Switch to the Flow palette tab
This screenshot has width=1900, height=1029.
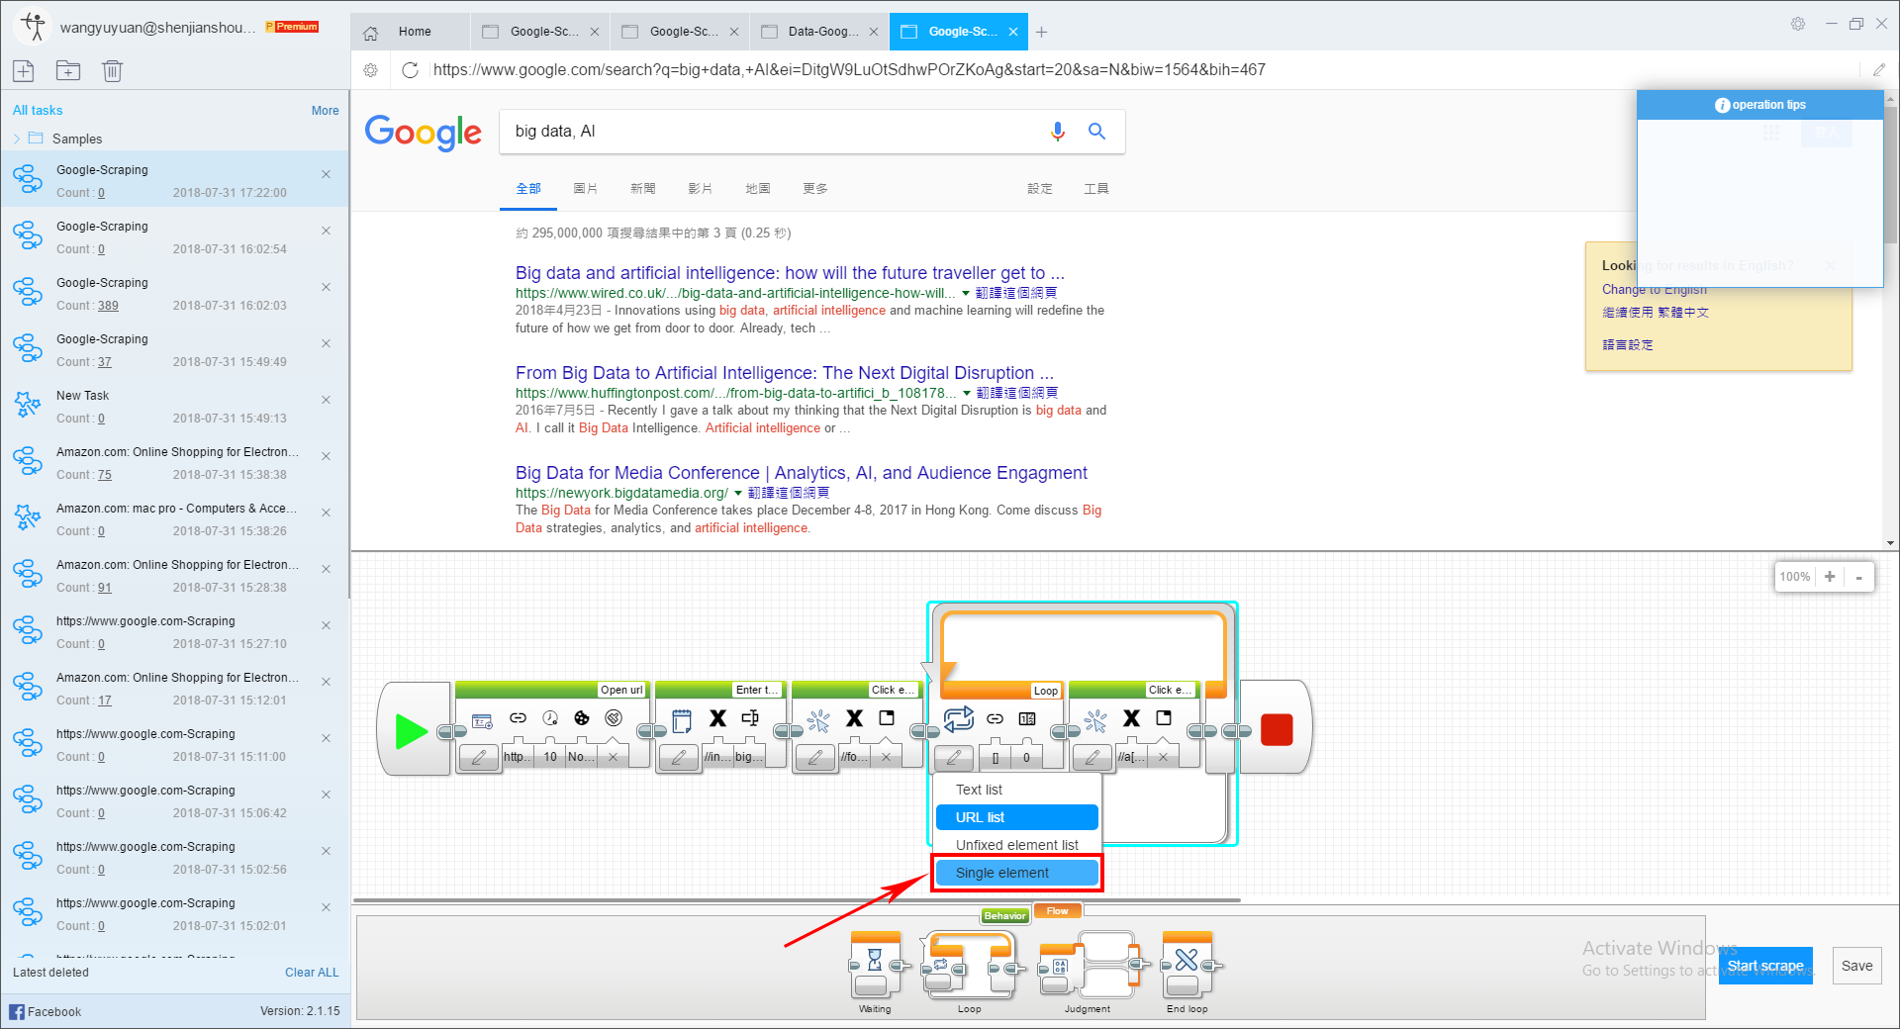(1058, 910)
